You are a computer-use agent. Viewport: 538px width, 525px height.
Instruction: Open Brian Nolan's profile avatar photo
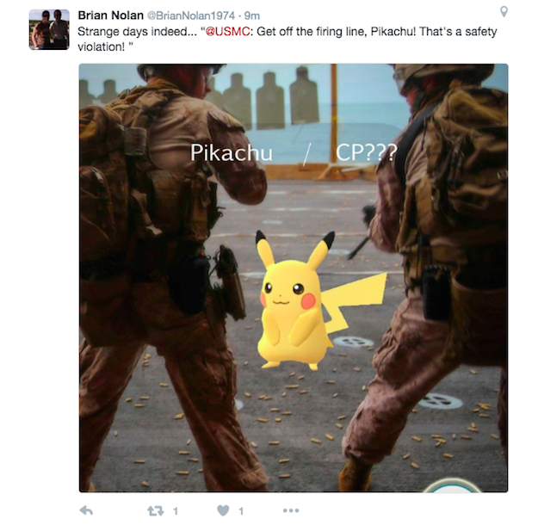click(x=49, y=29)
